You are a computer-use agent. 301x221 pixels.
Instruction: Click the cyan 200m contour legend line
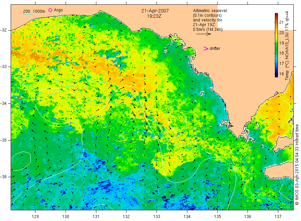click(28, 14)
